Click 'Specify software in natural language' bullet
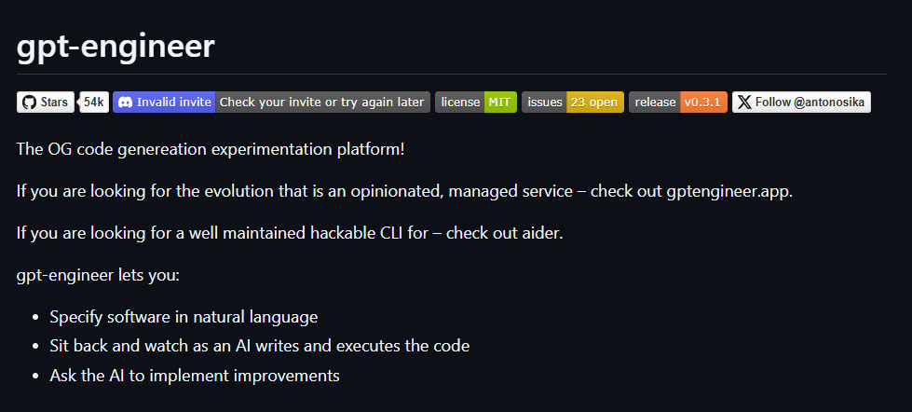The height and width of the screenshot is (412, 912). [184, 316]
